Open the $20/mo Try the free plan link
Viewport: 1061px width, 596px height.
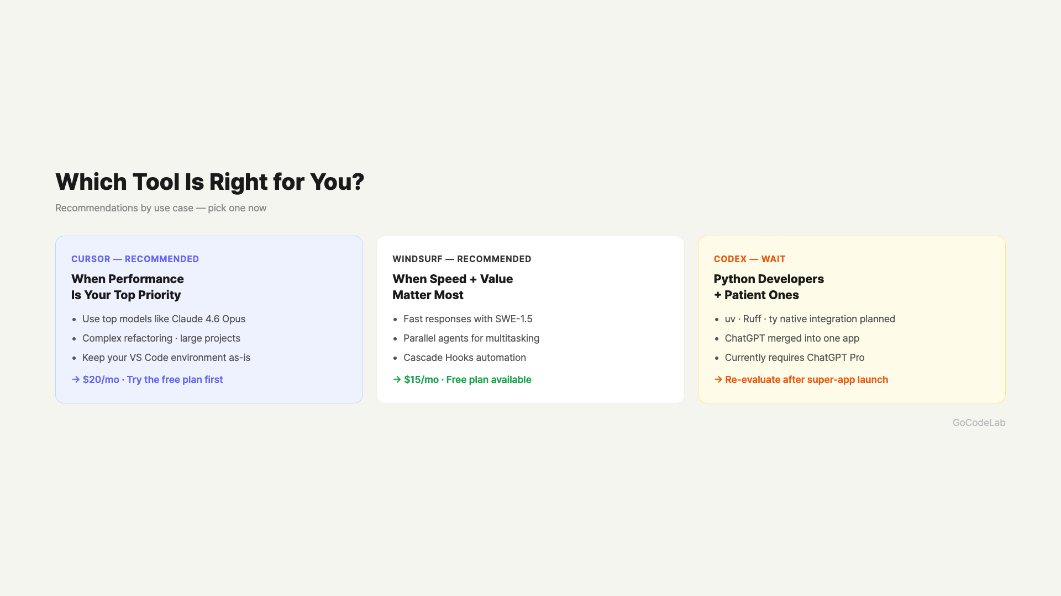tap(153, 380)
